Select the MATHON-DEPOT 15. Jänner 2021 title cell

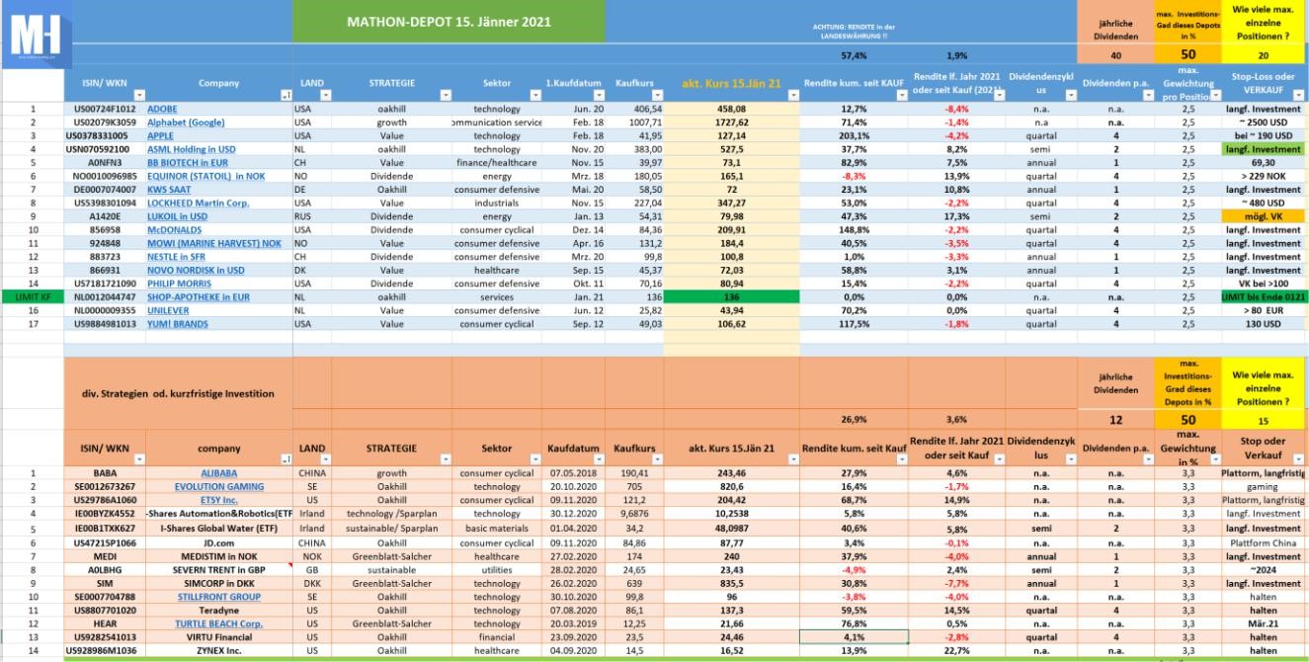pos(450,21)
